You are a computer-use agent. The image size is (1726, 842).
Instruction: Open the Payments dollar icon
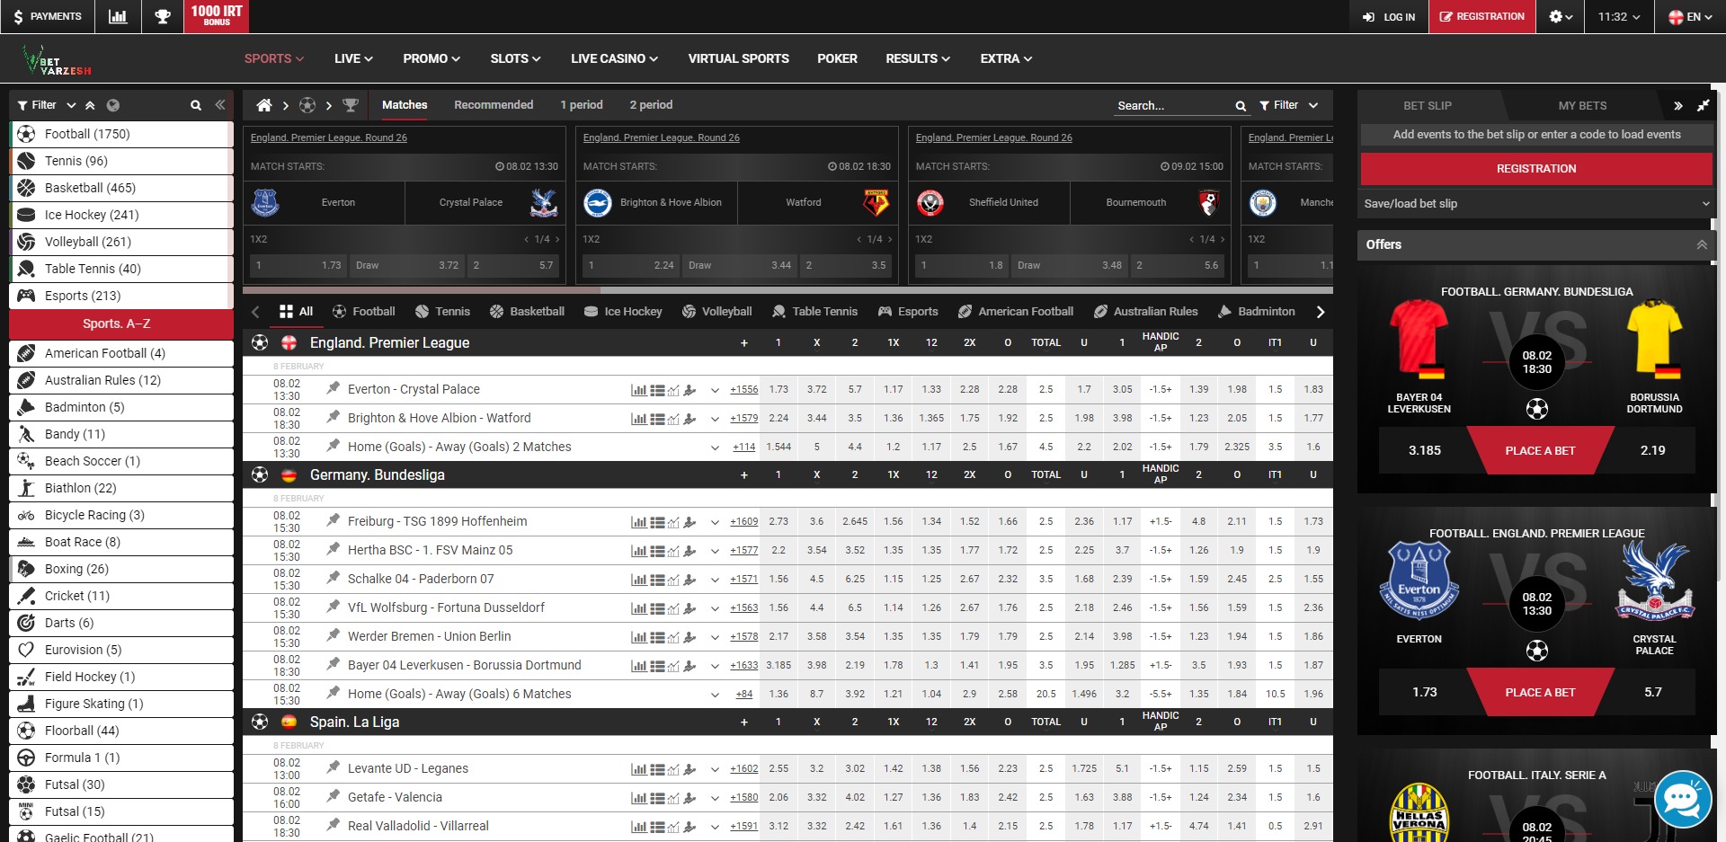(19, 17)
